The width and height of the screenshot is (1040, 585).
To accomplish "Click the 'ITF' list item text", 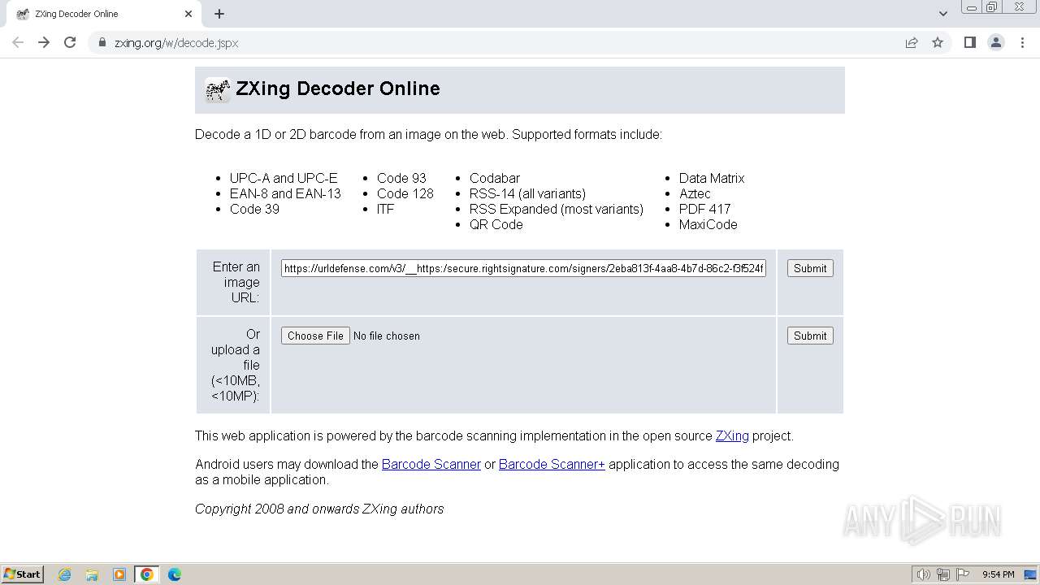I will 385,209.
